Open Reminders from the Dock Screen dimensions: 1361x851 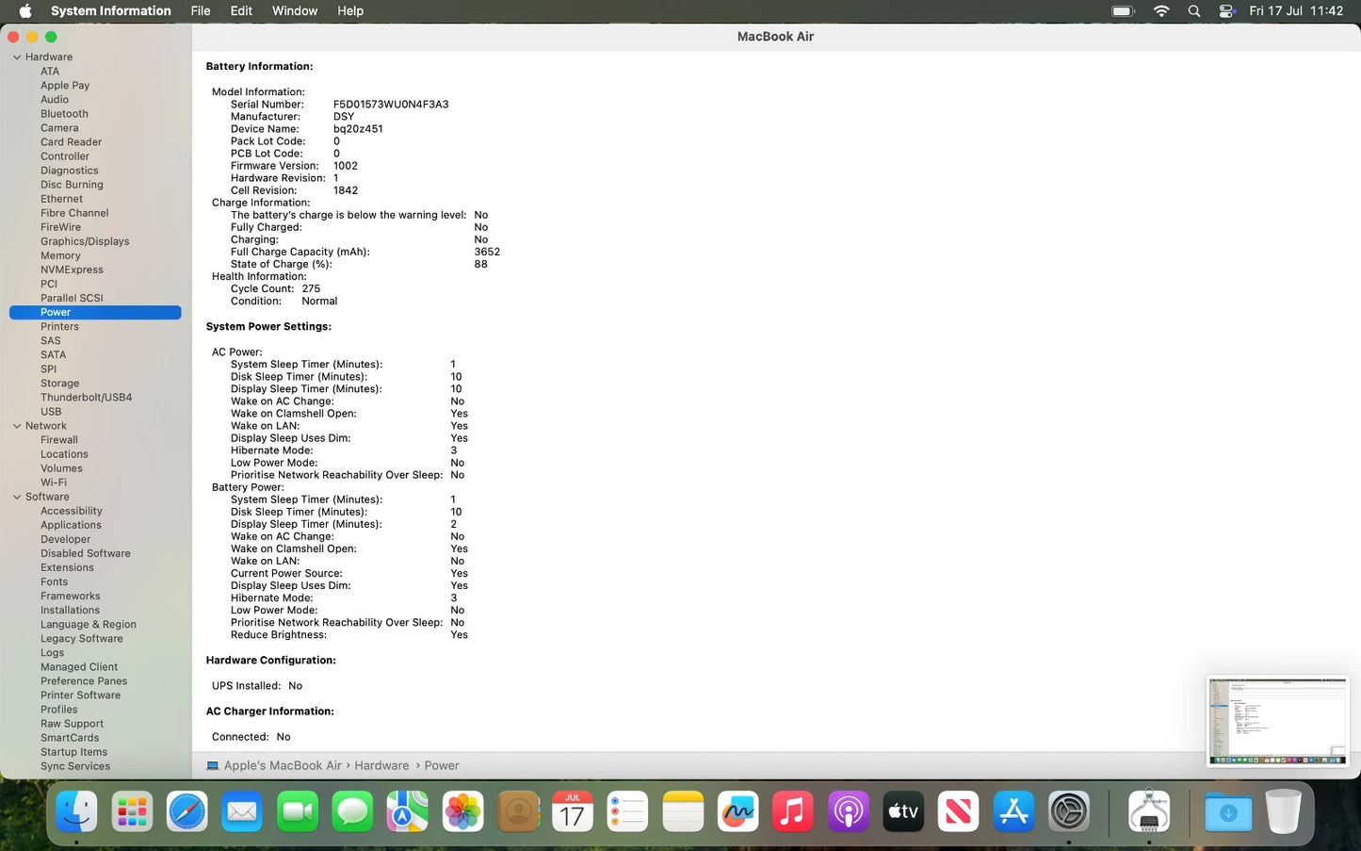(x=628, y=810)
